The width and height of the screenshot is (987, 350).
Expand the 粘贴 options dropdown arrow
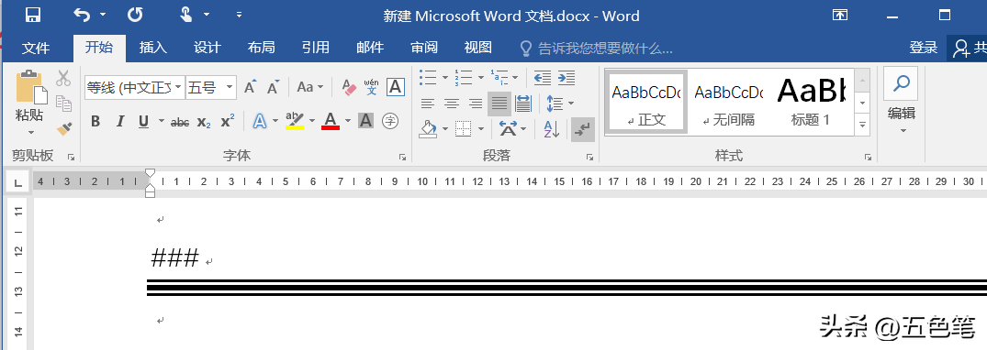coord(31,133)
